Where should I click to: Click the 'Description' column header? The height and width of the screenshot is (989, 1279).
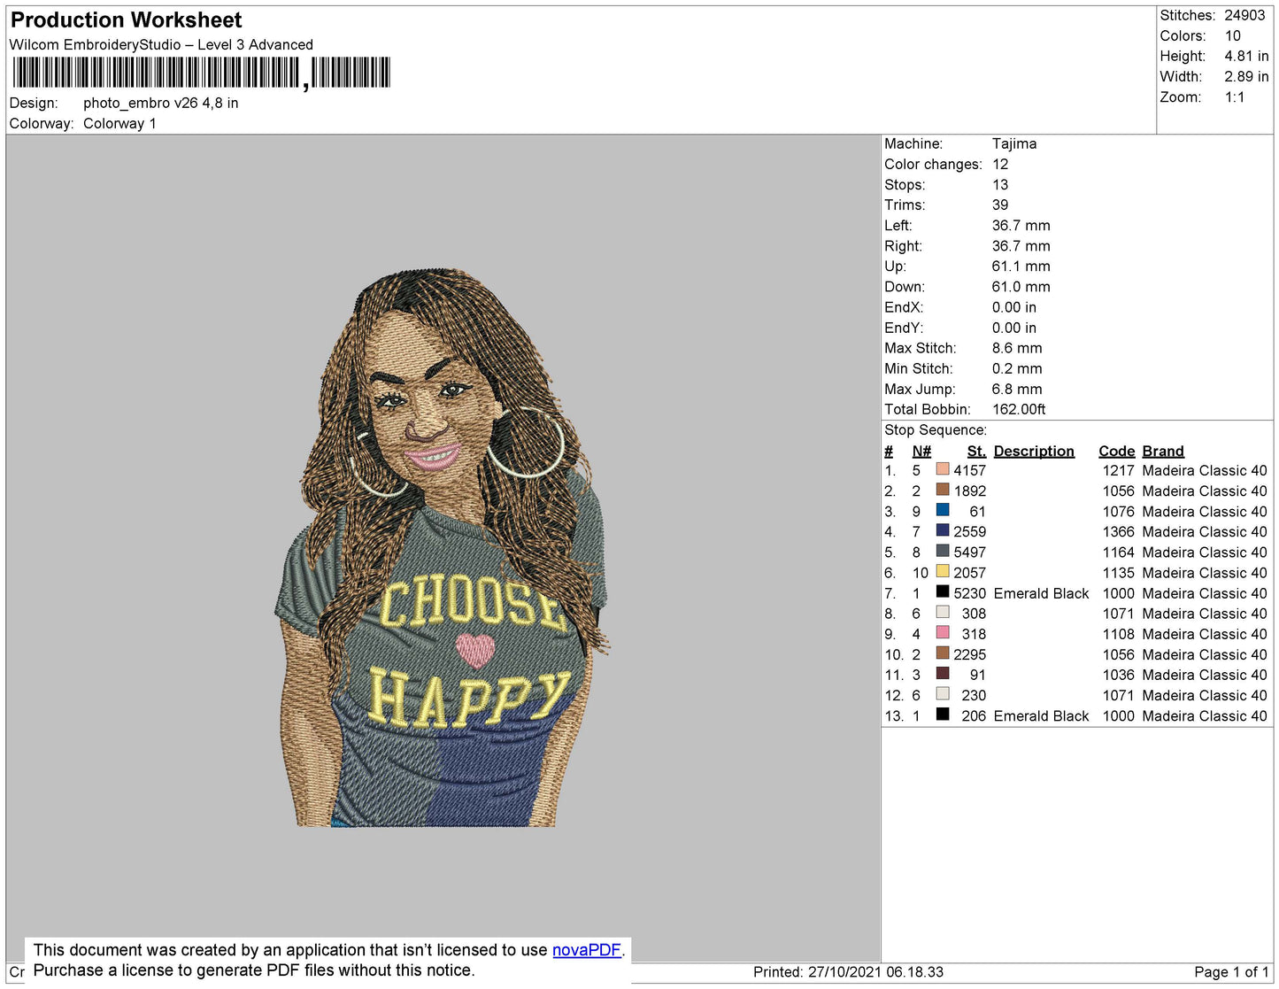tap(1034, 451)
